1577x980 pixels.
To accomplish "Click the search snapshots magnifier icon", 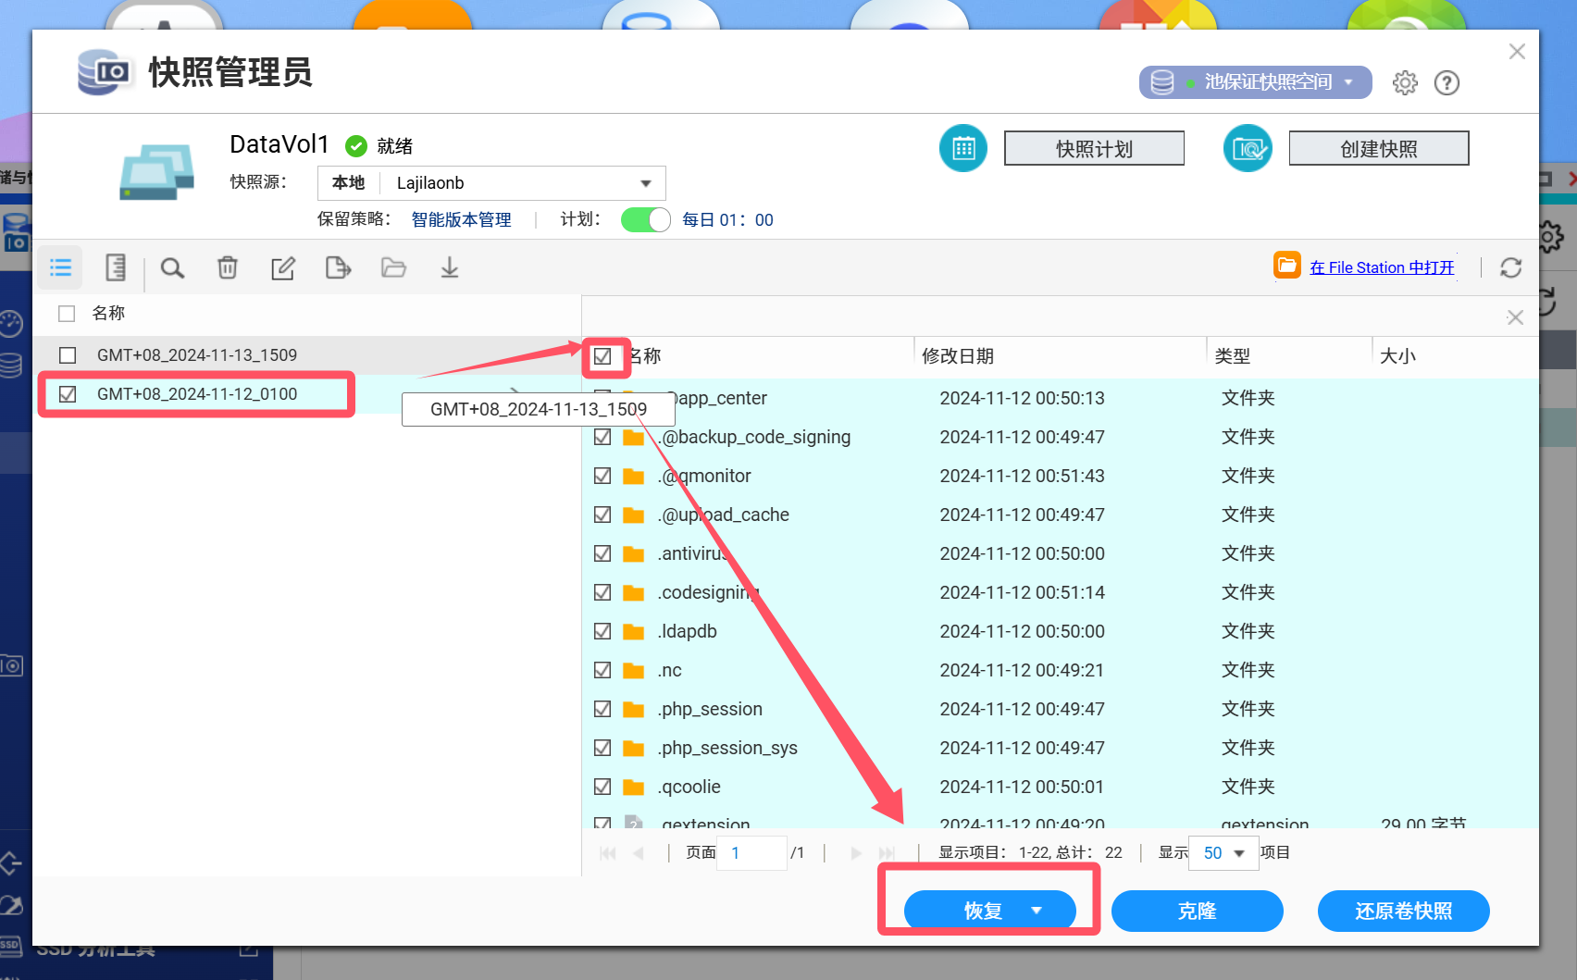I will click(172, 267).
